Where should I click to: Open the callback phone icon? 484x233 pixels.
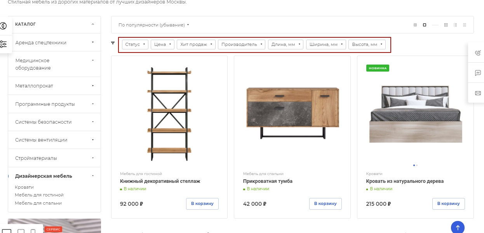(x=478, y=54)
